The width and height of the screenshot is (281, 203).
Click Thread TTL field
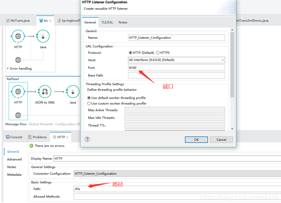(x=175, y=125)
